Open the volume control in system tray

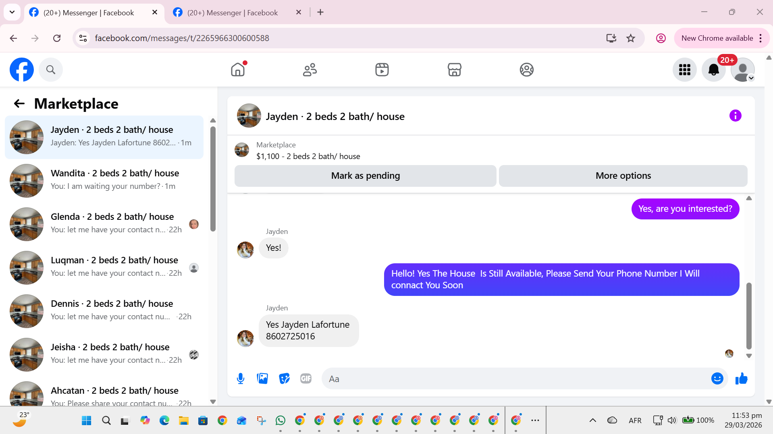click(671, 421)
